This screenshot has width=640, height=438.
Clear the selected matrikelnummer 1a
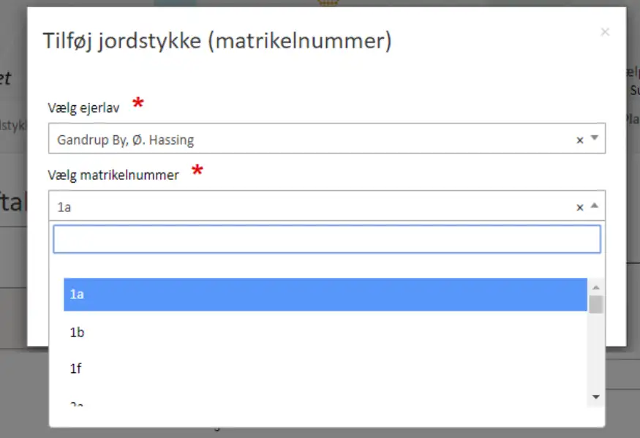[580, 207]
